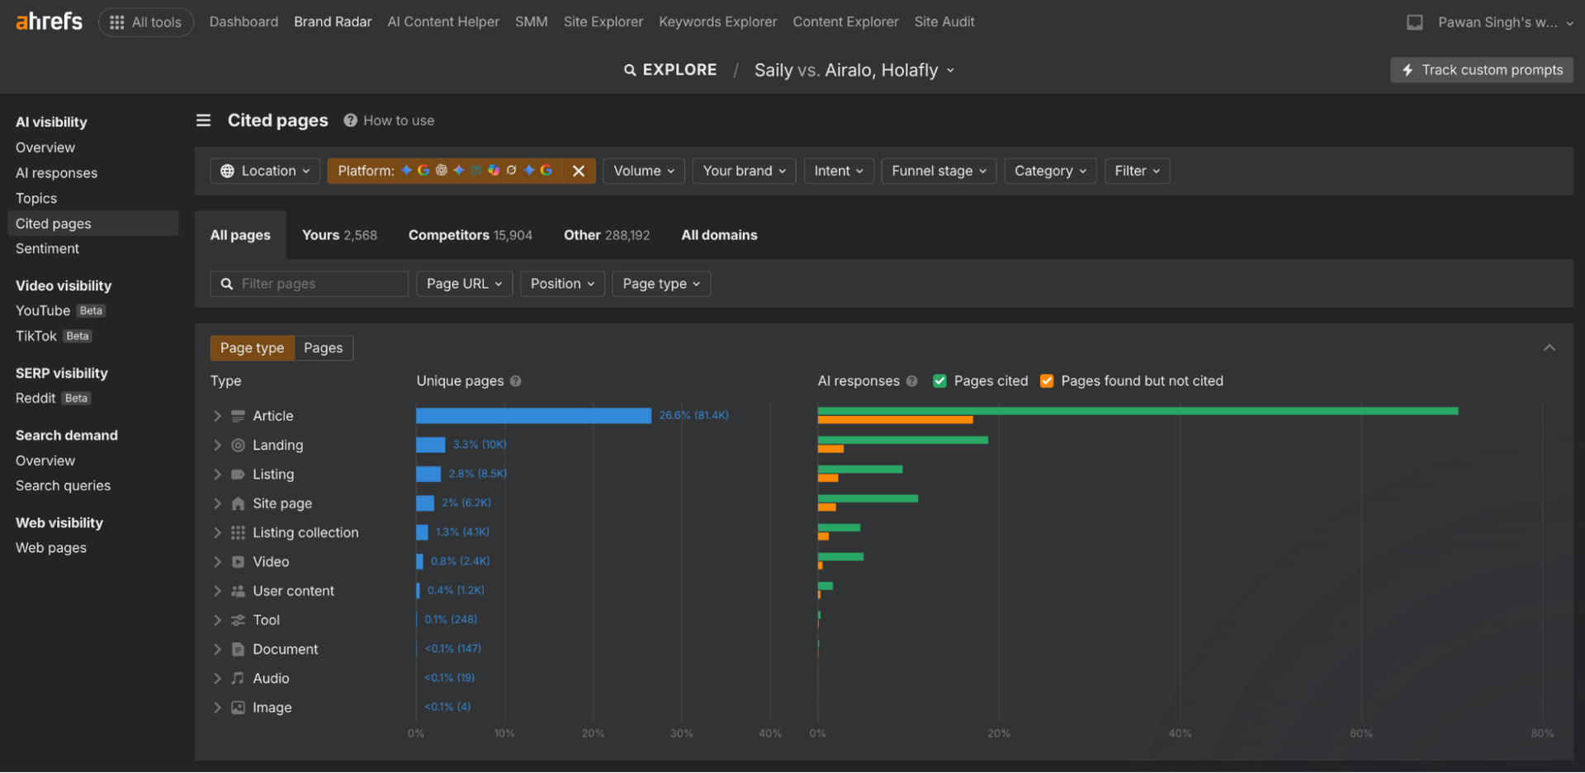Click help icon next to Unique pages

click(515, 381)
